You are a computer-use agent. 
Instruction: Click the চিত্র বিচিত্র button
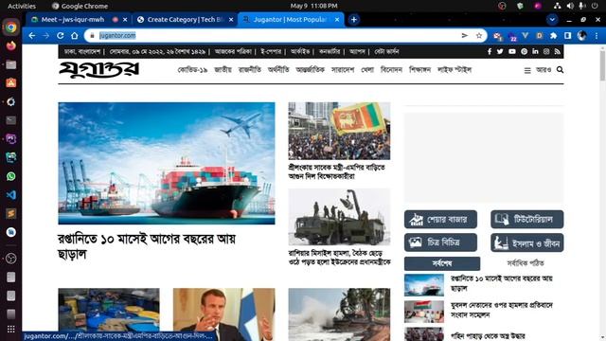tap(440, 242)
